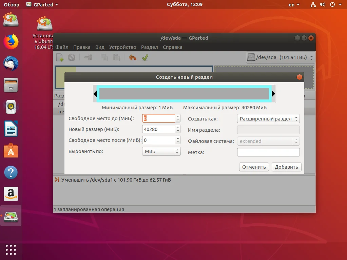Image resolution: width=347 pixels, height=260 pixels.
Task: Open the Файловая система extended dropdown
Action: coord(268,141)
